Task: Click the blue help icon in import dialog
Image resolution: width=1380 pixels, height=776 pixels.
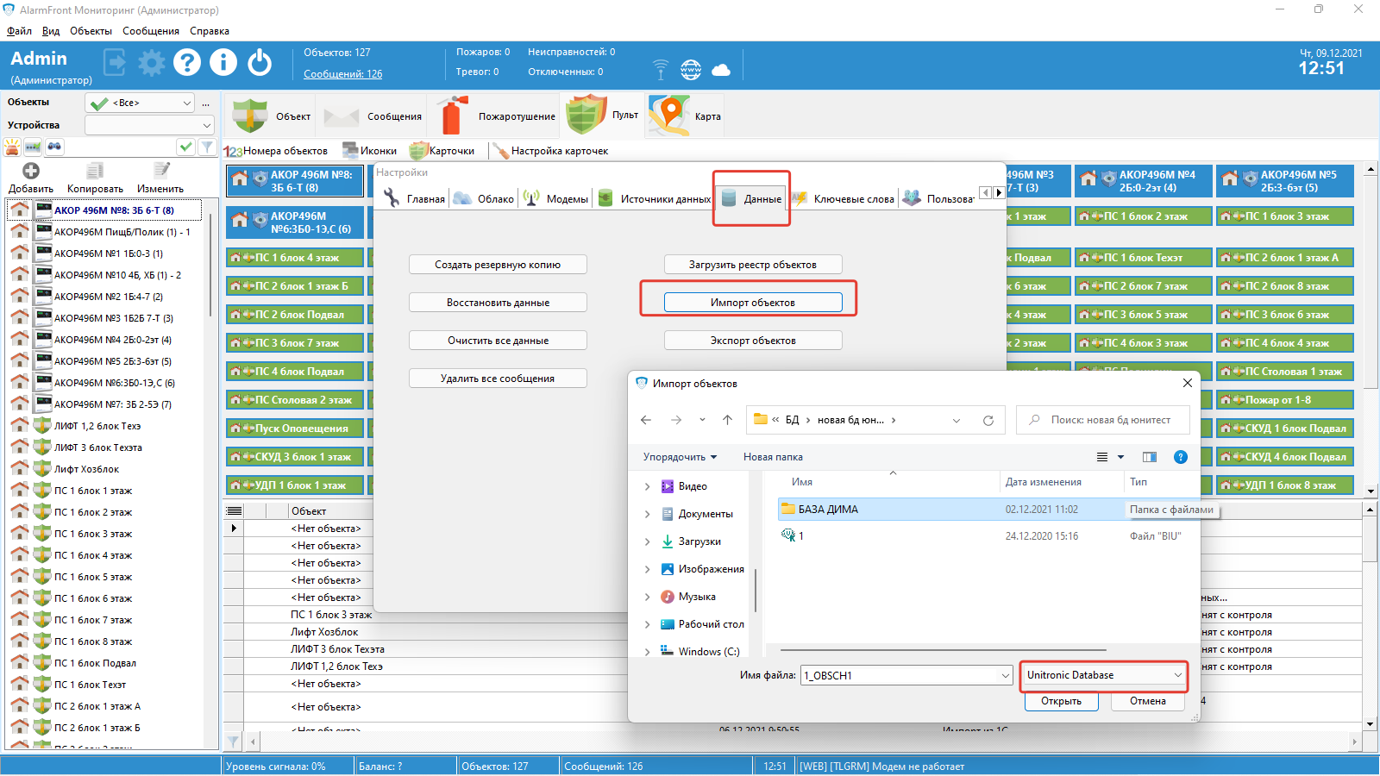Action: (1181, 457)
